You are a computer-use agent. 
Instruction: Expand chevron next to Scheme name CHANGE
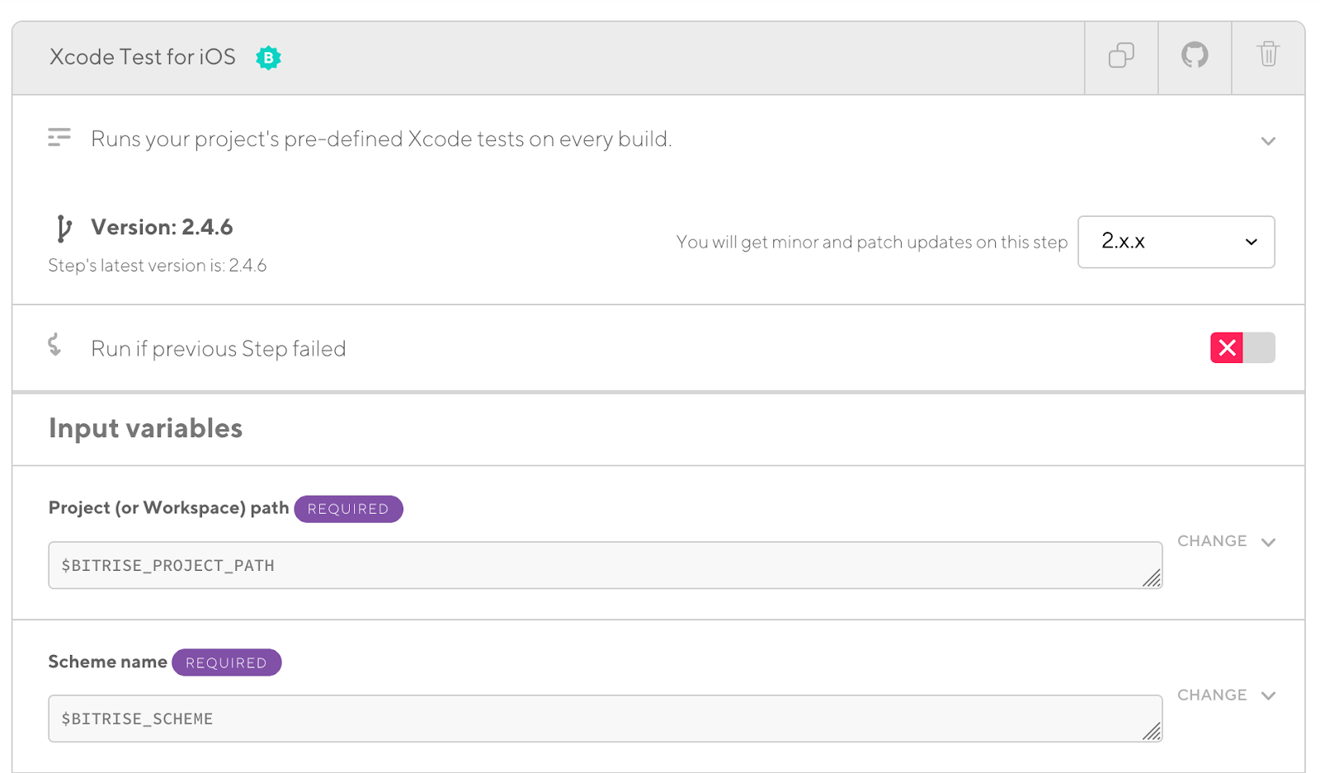1268,695
